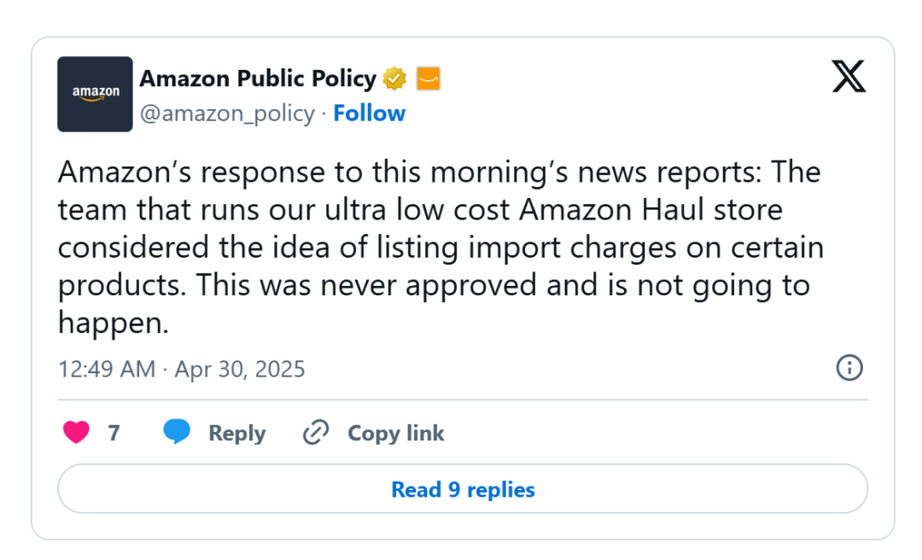Click the final word "happen." of tweet
This screenshot has width=922, height=560.
pos(114,323)
